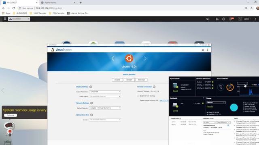Click the Disable button

(x=117, y=80)
